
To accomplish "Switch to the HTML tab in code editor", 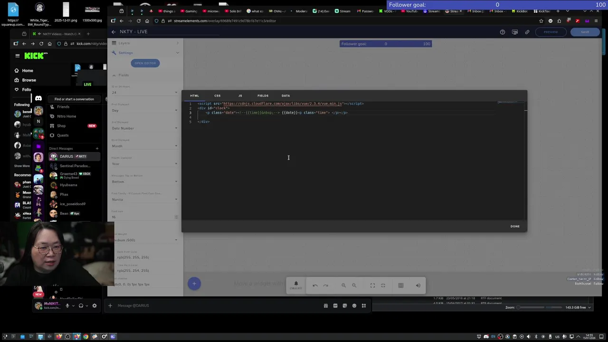I will 194,95.
